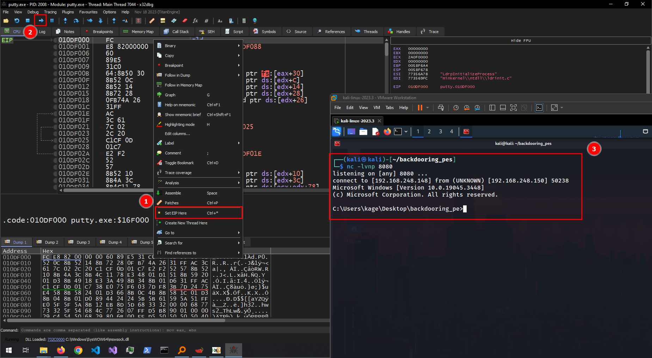
Task: Click the Open file folder icon in x32dbg toolbar
Action: point(6,21)
